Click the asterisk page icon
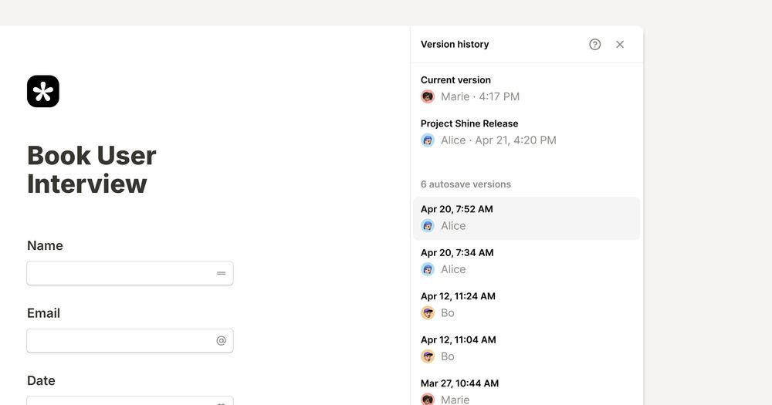772x405 pixels. coord(43,91)
